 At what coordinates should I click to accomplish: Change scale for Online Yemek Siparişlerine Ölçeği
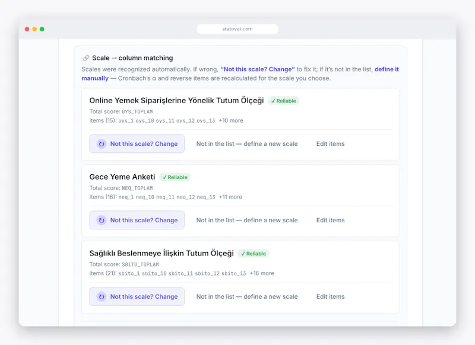(x=137, y=143)
